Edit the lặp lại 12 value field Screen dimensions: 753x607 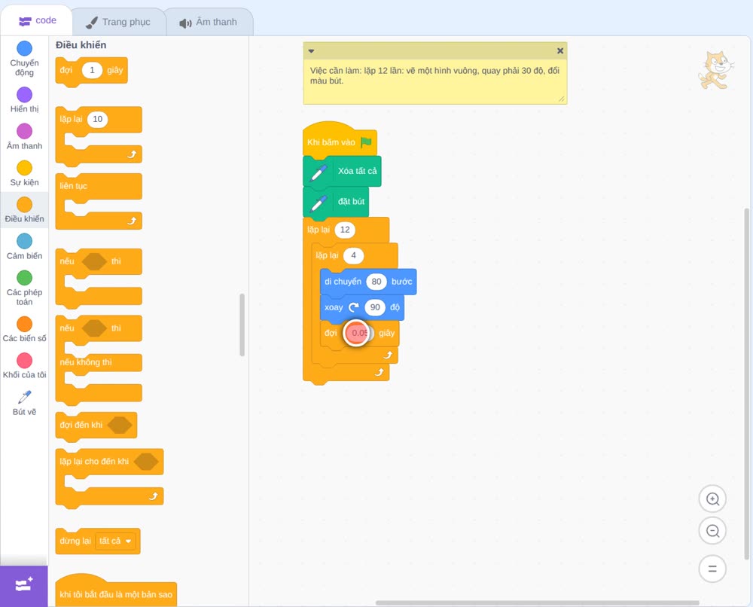[x=345, y=230]
